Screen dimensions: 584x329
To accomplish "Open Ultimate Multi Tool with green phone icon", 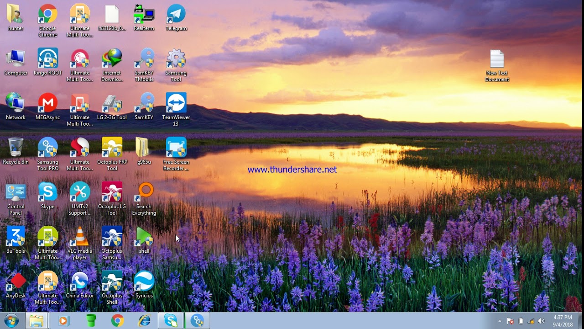I will [47, 244].
